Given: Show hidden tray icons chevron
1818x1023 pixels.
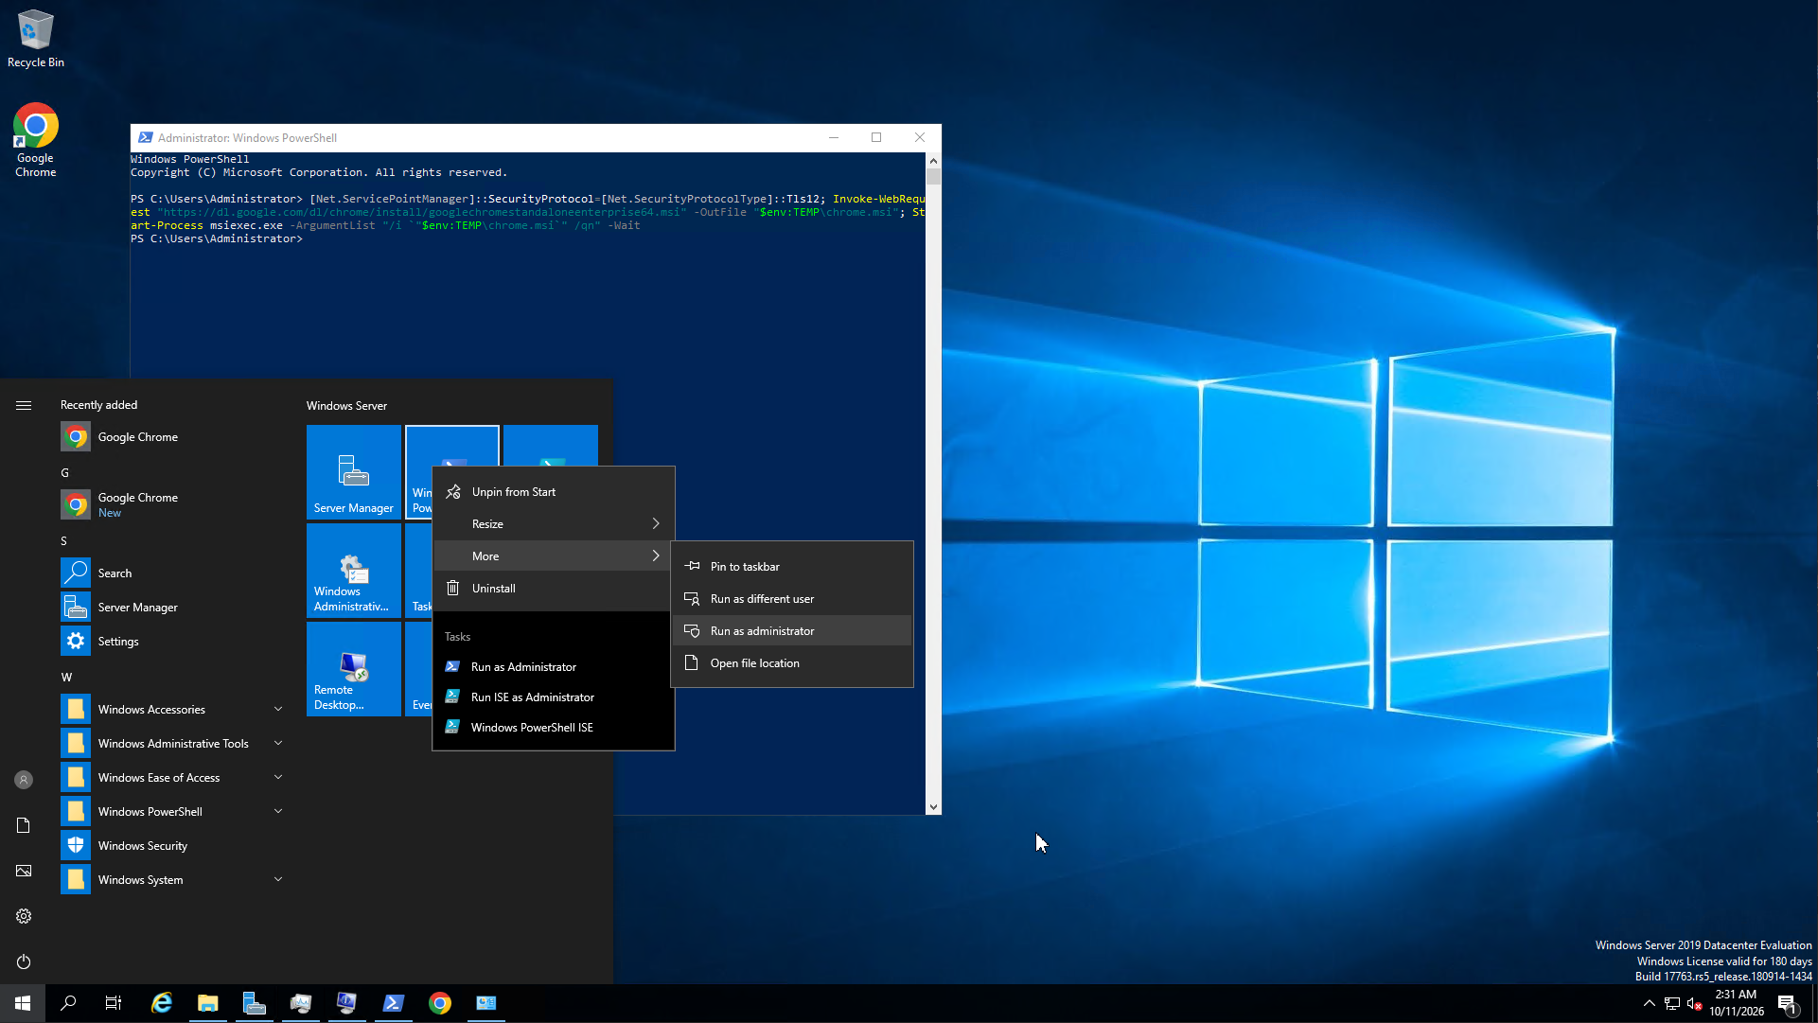Looking at the screenshot, I should pos(1650,1003).
